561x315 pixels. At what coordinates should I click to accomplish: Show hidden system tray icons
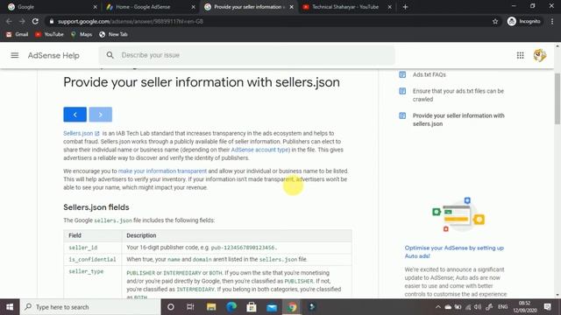coord(438,307)
